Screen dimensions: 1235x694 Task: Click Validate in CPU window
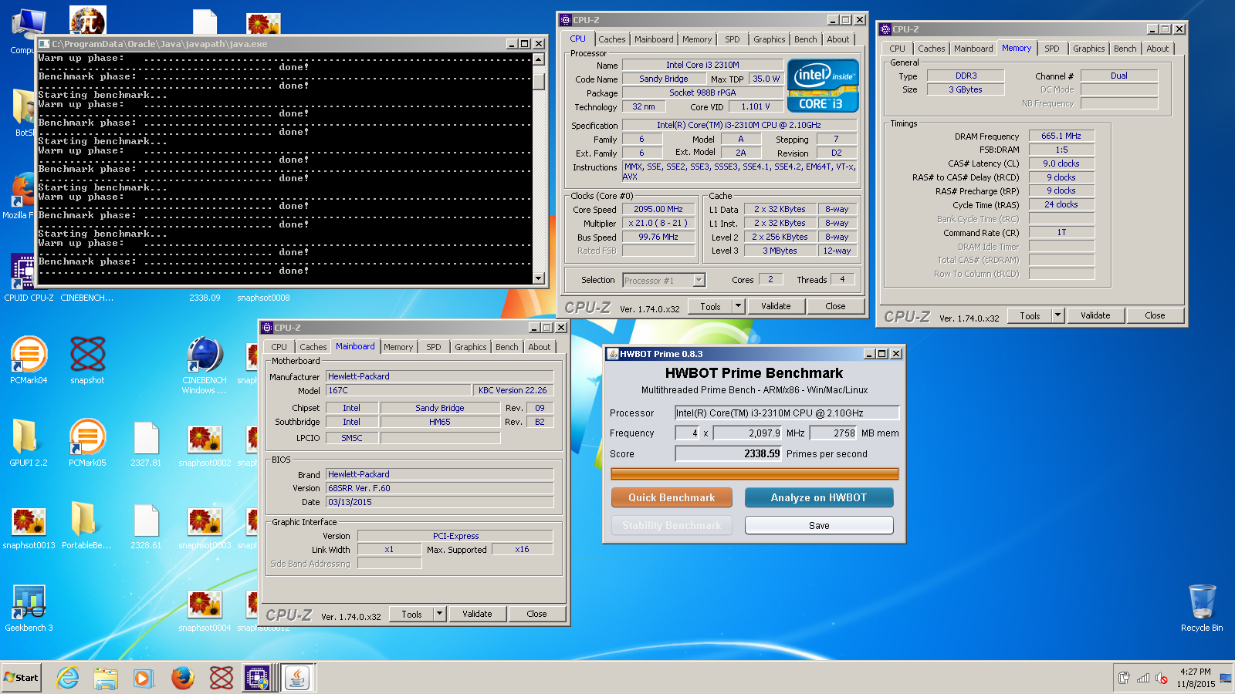pos(776,306)
